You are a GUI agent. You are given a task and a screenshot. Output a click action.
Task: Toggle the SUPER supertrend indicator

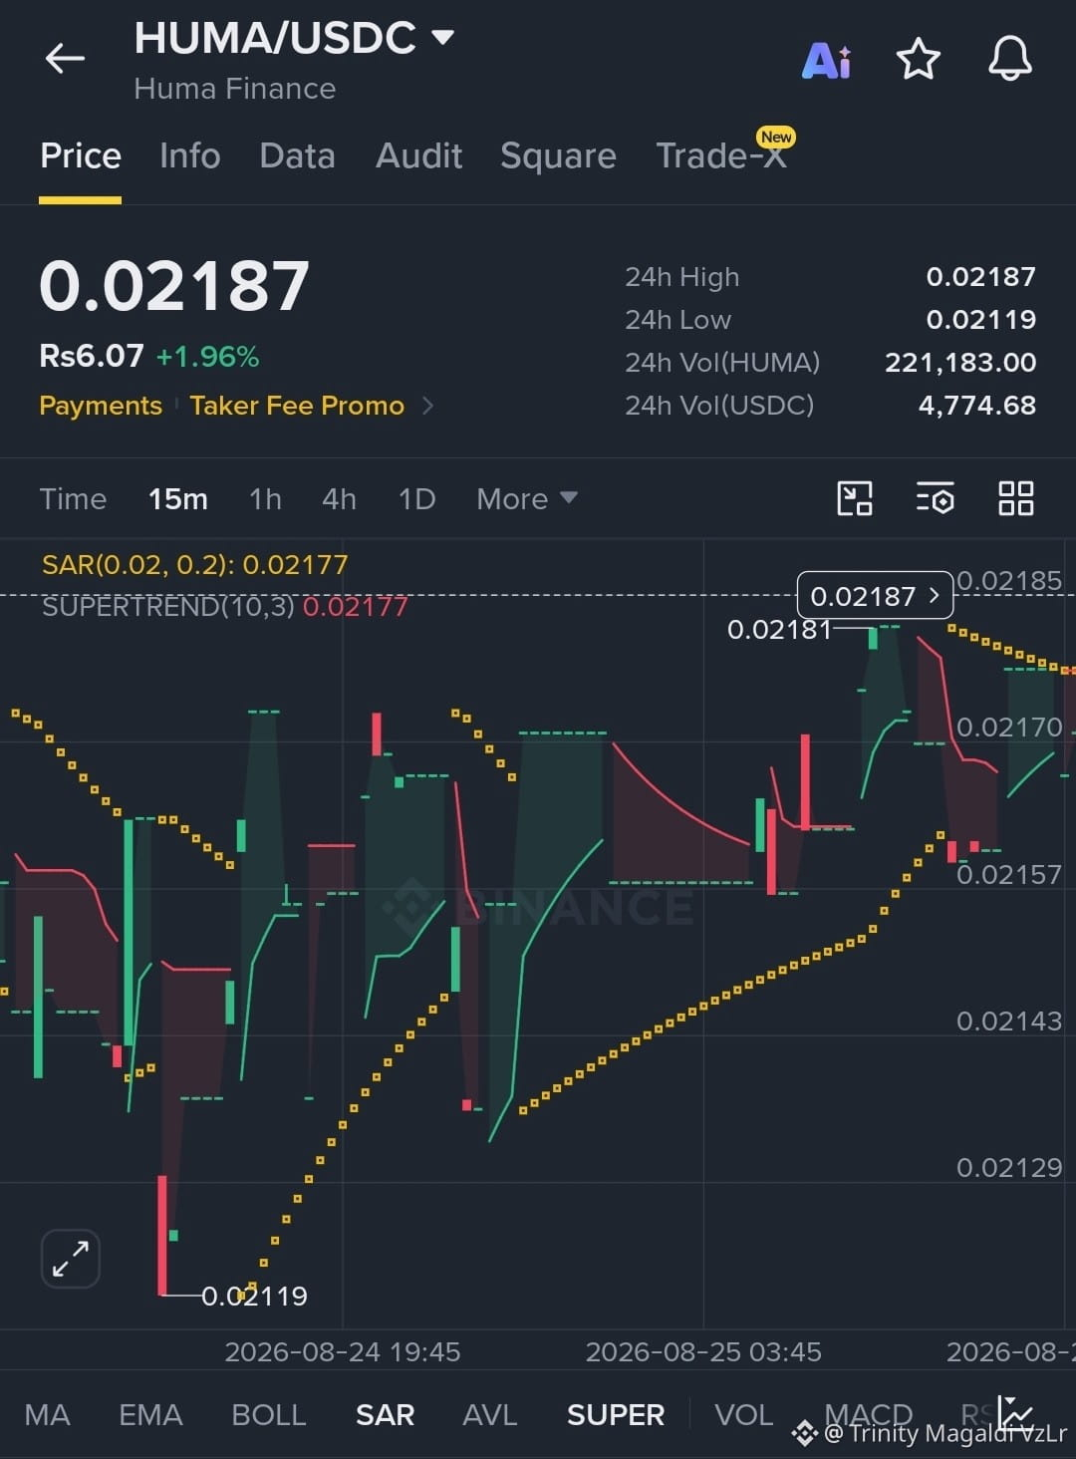tap(616, 1414)
